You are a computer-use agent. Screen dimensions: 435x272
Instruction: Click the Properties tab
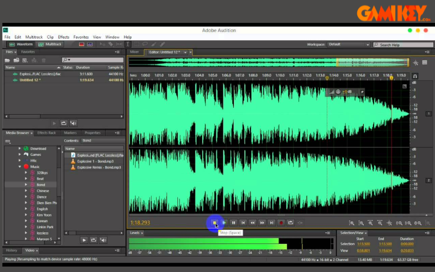(92, 133)
